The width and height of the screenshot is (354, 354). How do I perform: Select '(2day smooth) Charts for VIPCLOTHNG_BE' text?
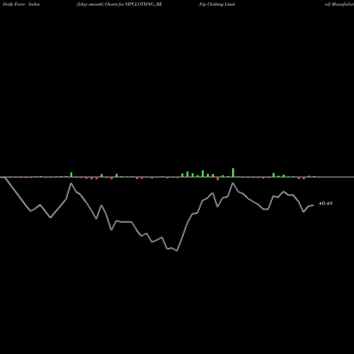[x=119, y=4]
